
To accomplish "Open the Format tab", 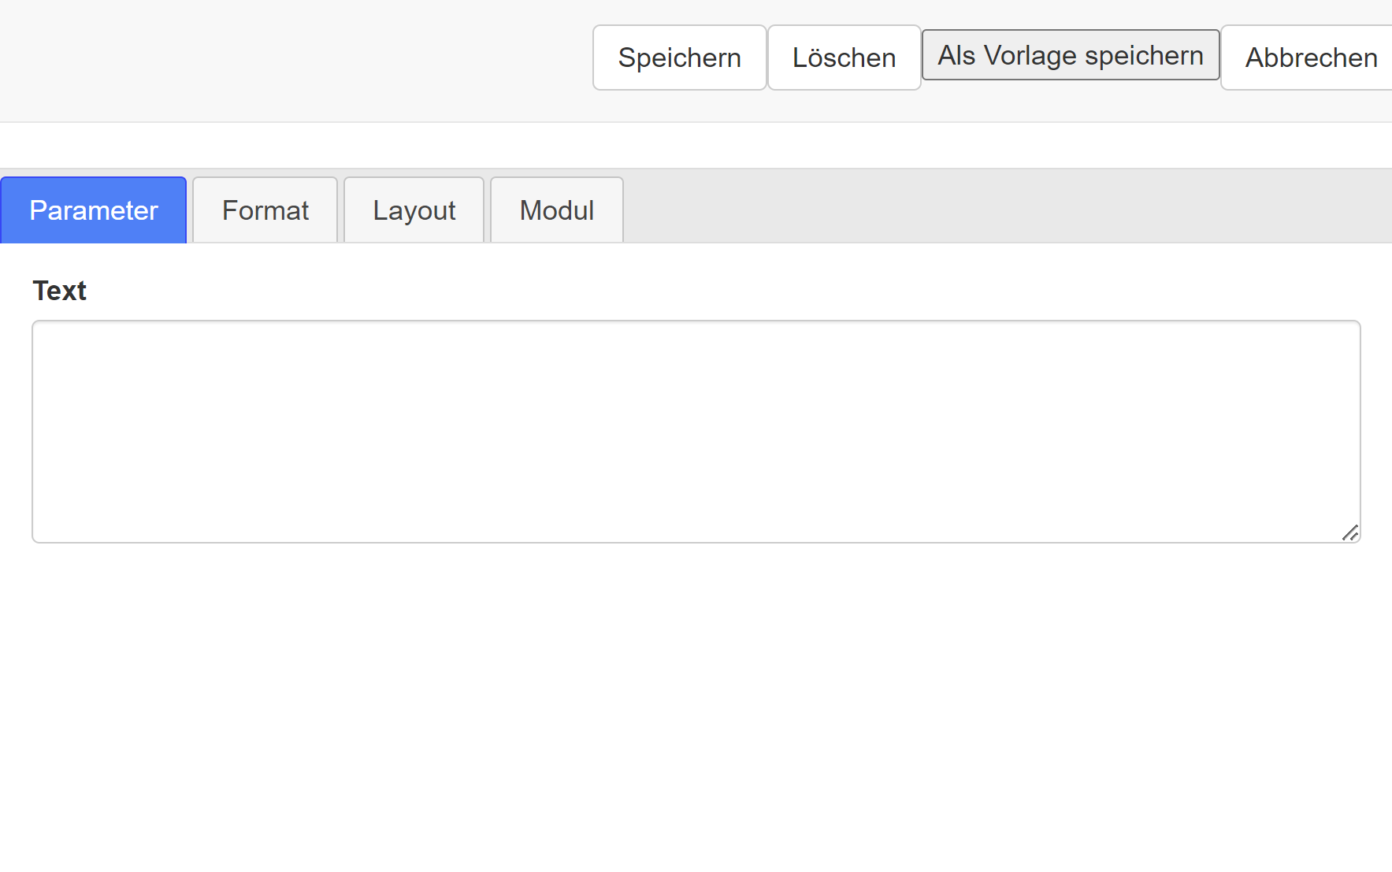I will [x=265, y=210].
